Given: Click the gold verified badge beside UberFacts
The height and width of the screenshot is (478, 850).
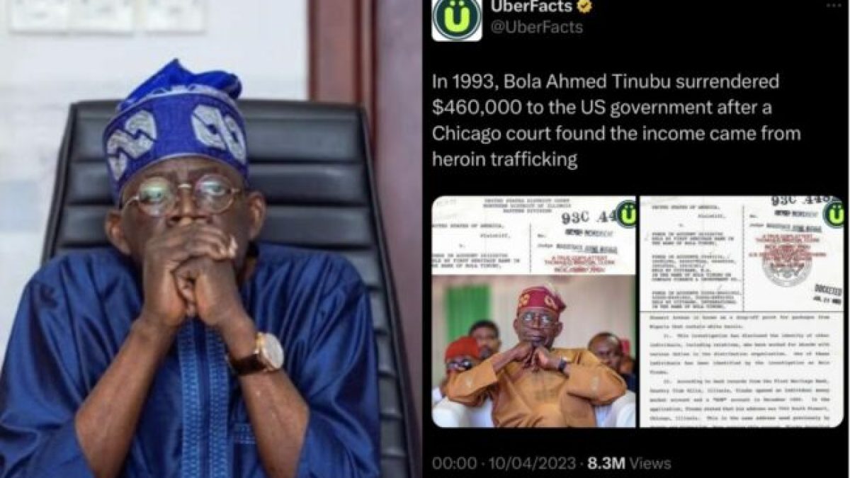Looking at the screenshot, I should 586,7.
